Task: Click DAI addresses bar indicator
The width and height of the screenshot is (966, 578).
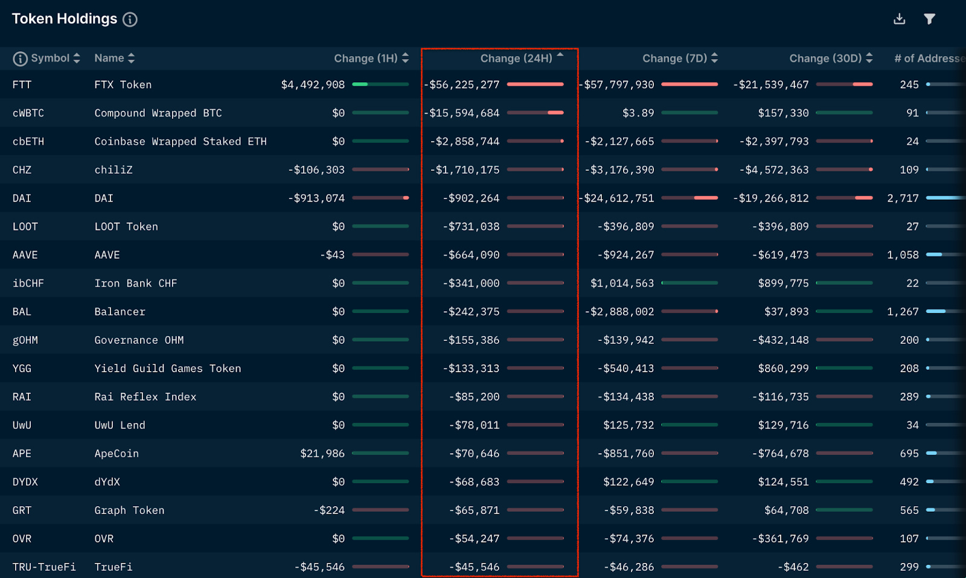Action: point(945,198)
